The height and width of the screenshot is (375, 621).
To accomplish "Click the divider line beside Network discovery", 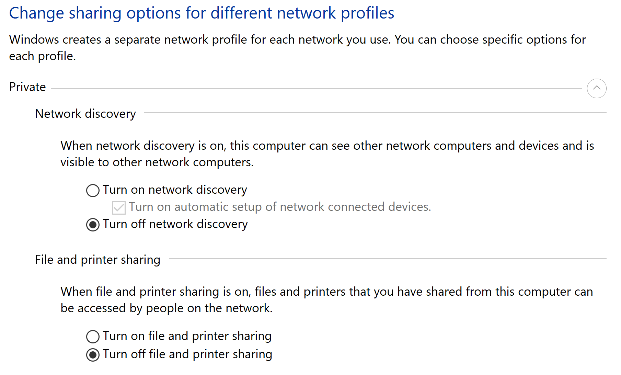I will (x=375, y=112).
